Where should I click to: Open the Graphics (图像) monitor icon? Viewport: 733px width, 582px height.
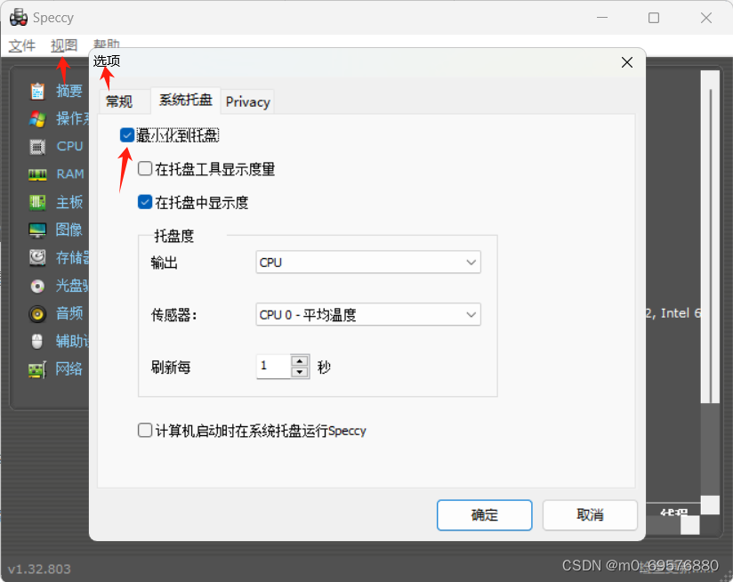[x=37, y=230]
